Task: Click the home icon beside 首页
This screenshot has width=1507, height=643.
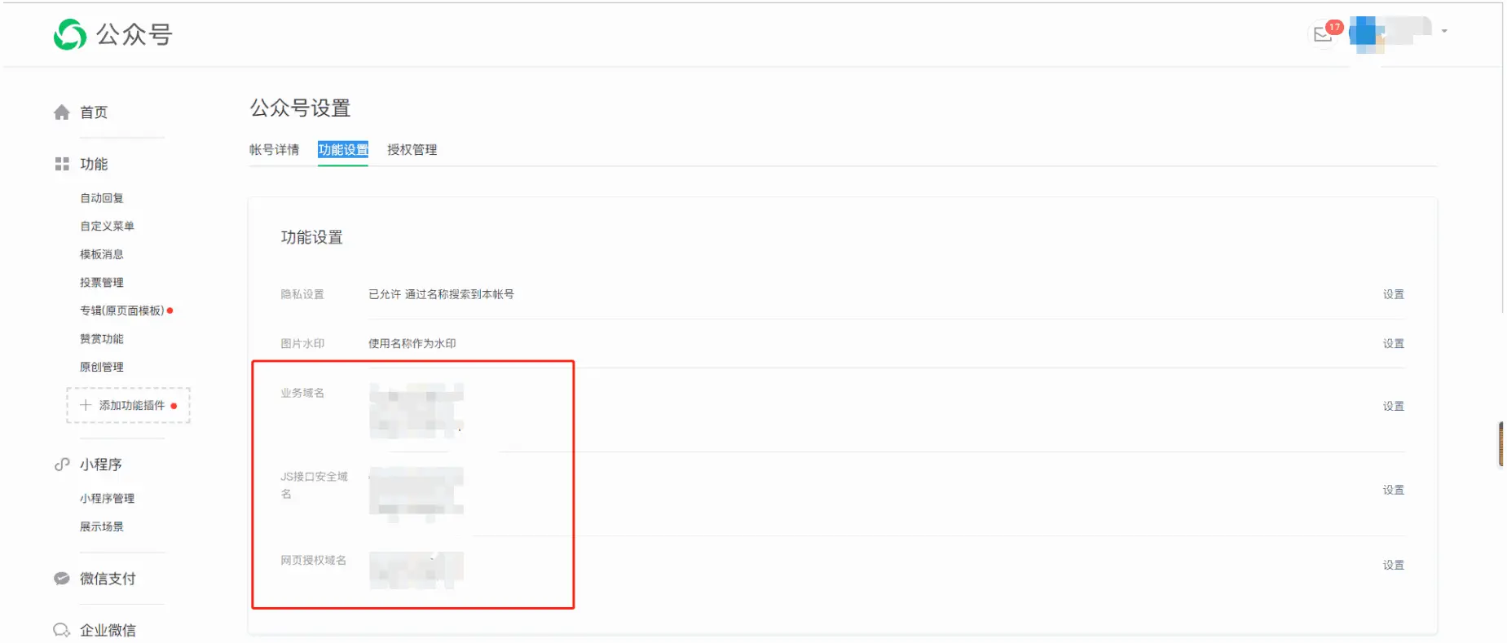Action: tap(62, 112)
